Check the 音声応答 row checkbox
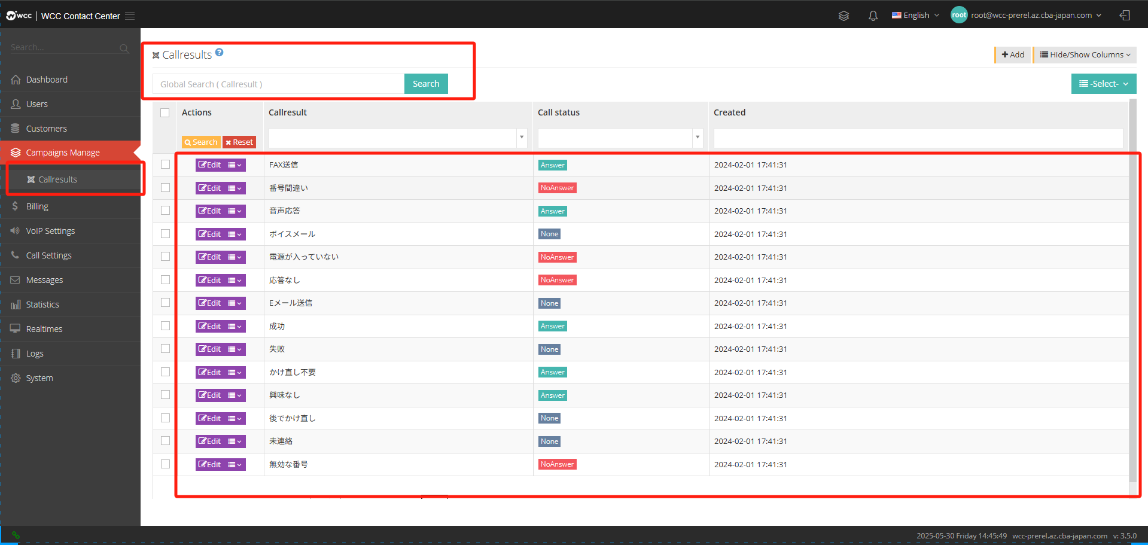This screenshot has height=545, width=1148. [165, 211]
